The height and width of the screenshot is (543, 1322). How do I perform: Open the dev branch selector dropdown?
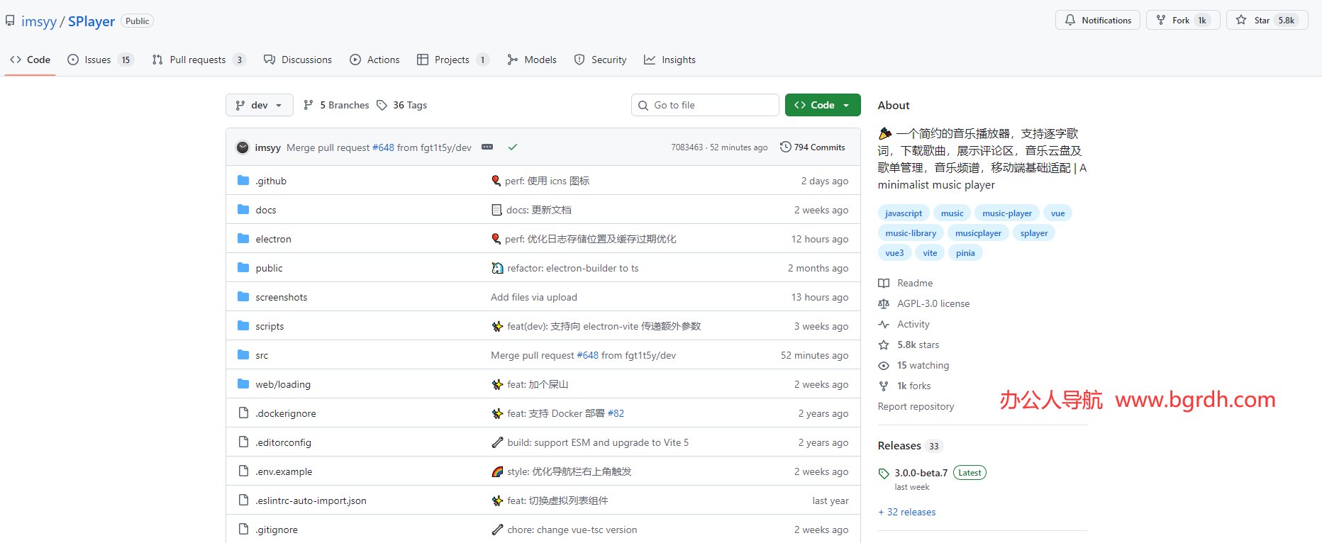(x=259, y=105)
